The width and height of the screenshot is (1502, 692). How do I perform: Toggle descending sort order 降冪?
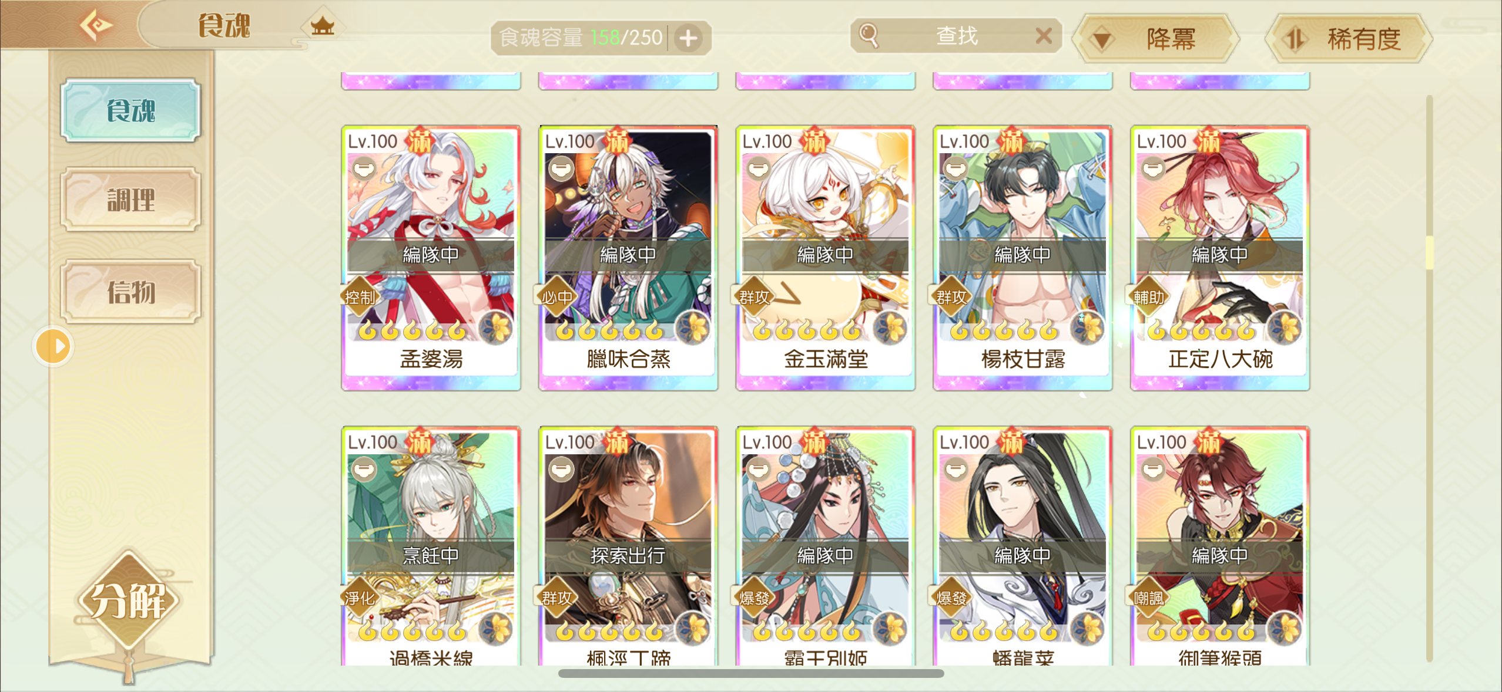(x=1155, y=39)
